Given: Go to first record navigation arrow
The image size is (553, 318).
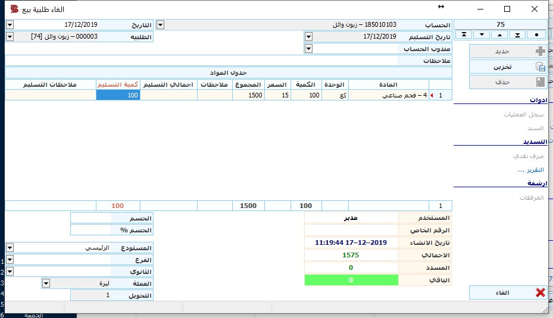Looking at the screenshot, I should tap(464, 34).
